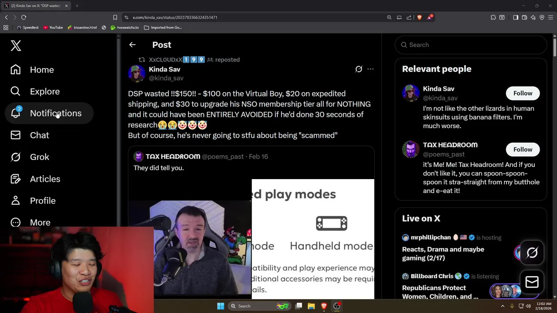
Task: Open File Explorer from the taskbar
Action: click(x=311, y=306)
